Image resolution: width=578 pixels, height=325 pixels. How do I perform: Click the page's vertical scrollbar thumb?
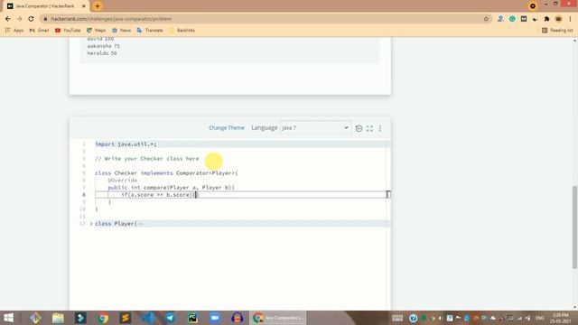coord(574,227)
